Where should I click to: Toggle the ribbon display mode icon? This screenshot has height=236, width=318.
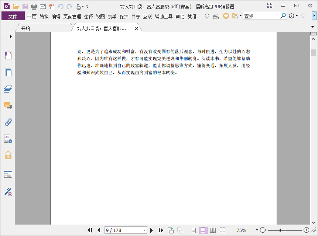[x=270, y=6]
